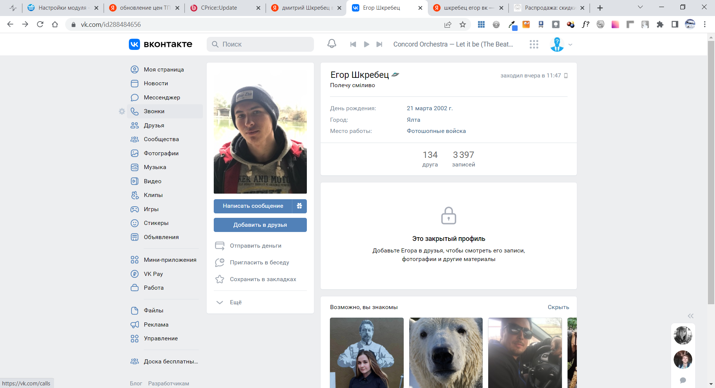Screen dimensions: 715x388
Task: Open Chrome tab search dropdown
Action: tap(640, 7)
